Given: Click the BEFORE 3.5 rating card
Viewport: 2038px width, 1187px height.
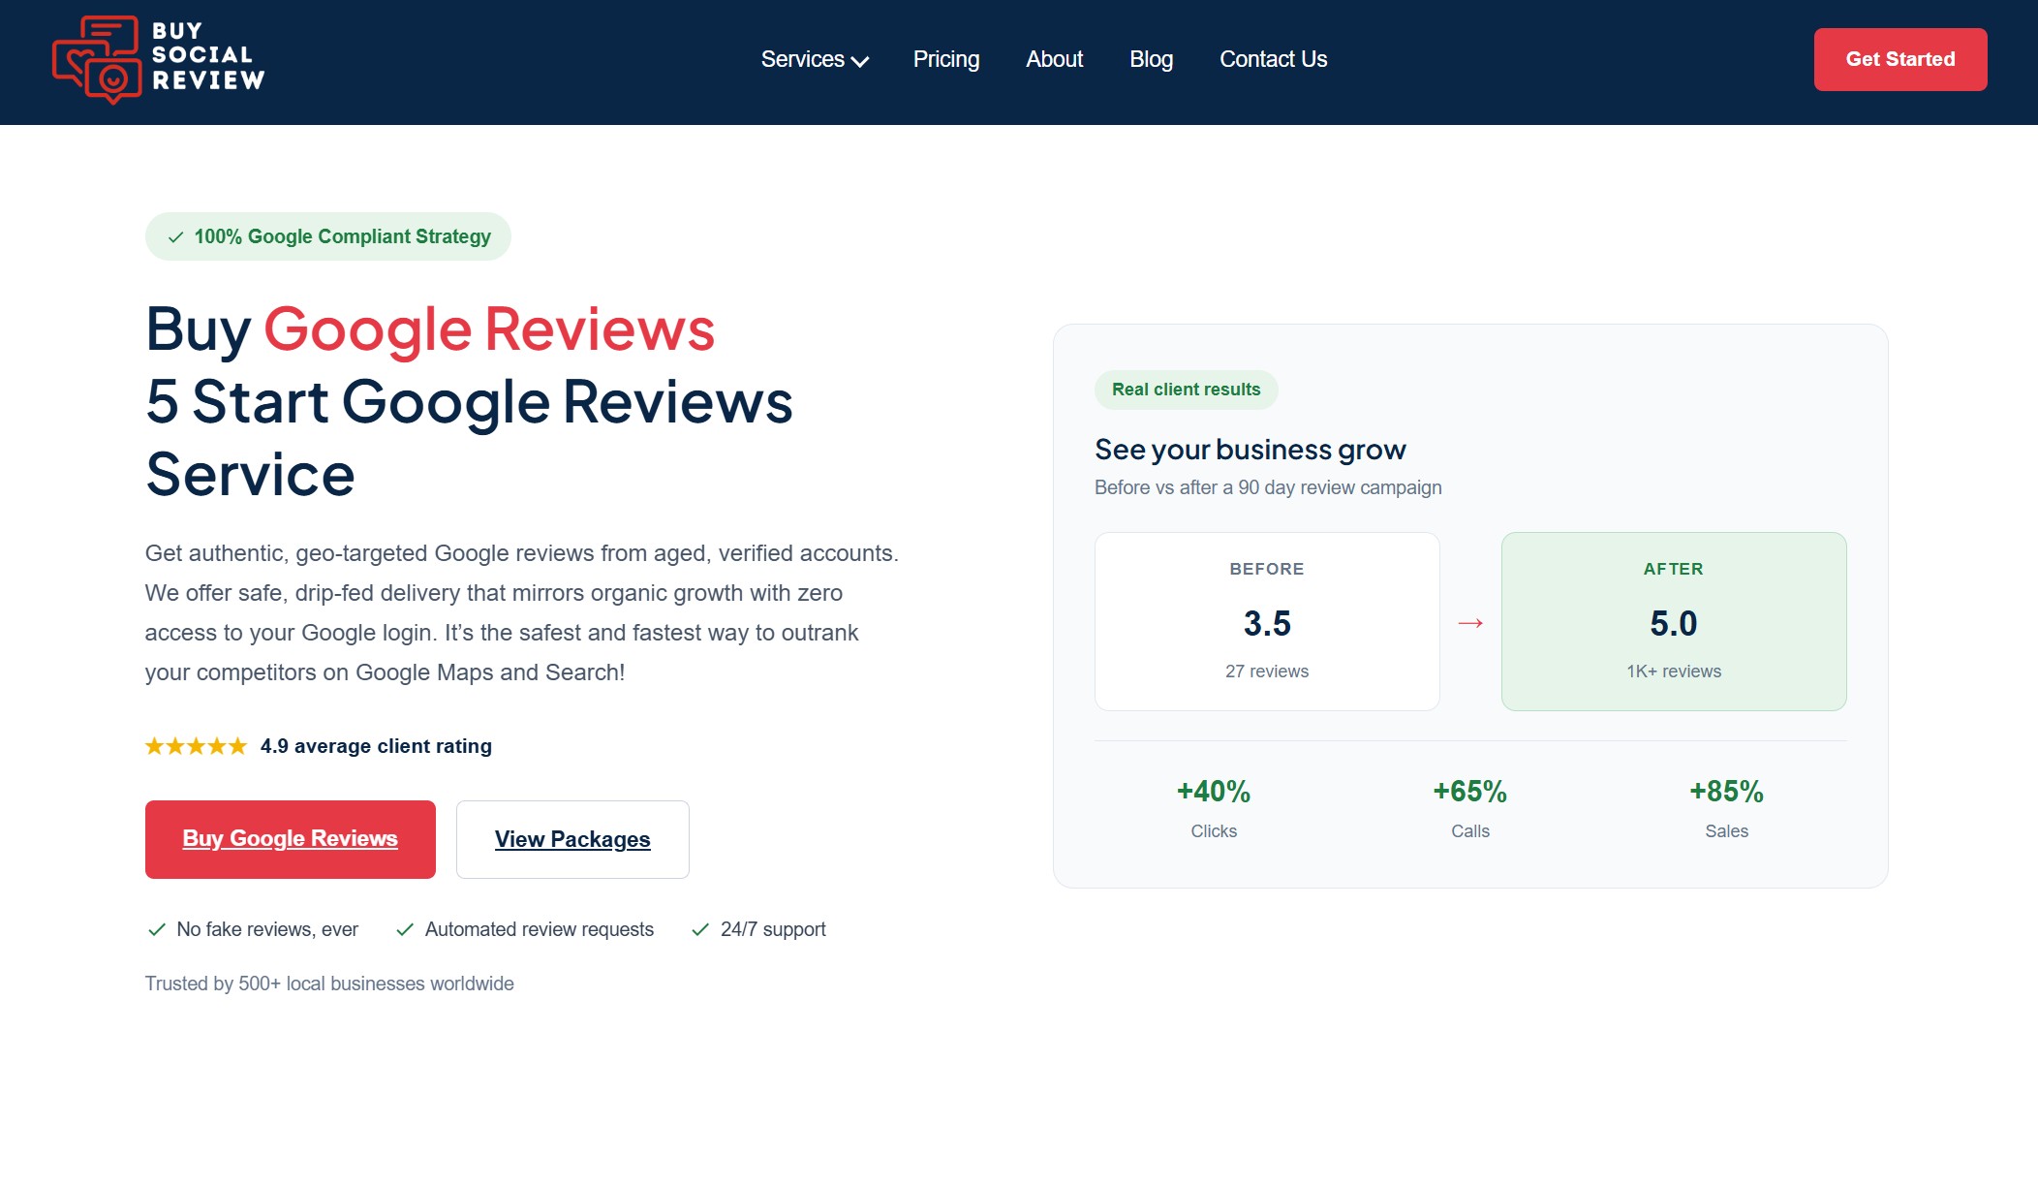Looking at the screenshot, I should coord(1267,621).
